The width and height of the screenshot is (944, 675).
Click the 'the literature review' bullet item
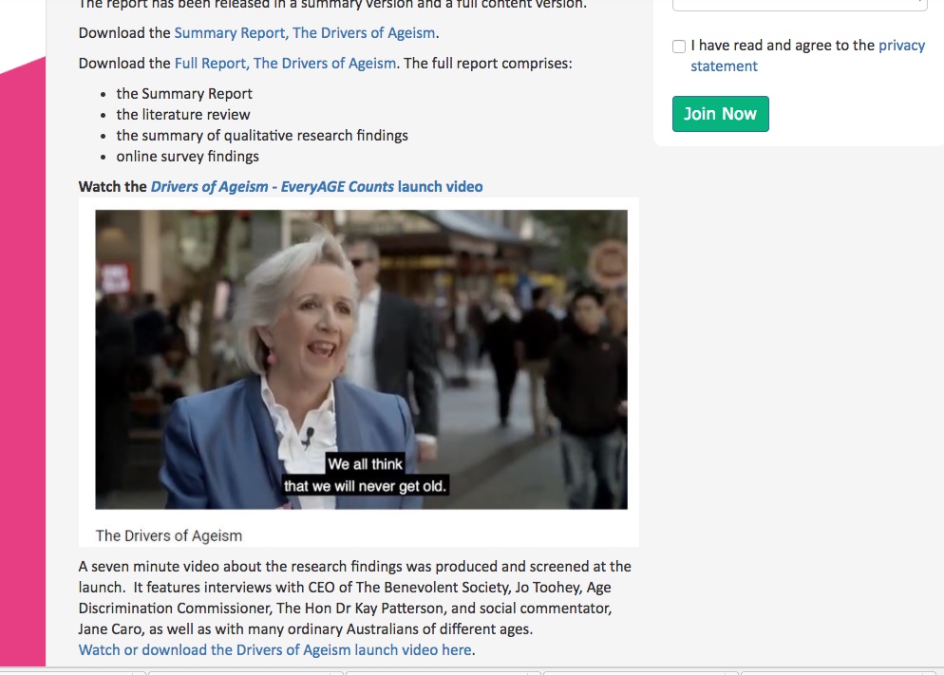tap(183, 114)
